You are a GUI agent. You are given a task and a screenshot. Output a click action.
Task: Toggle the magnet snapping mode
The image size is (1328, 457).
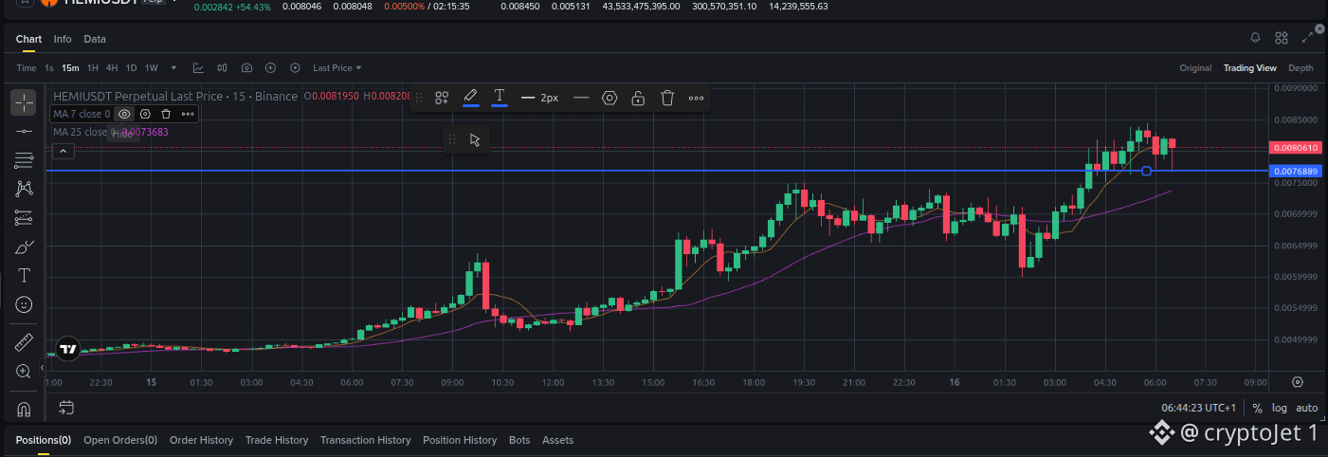tap(24, 410)
